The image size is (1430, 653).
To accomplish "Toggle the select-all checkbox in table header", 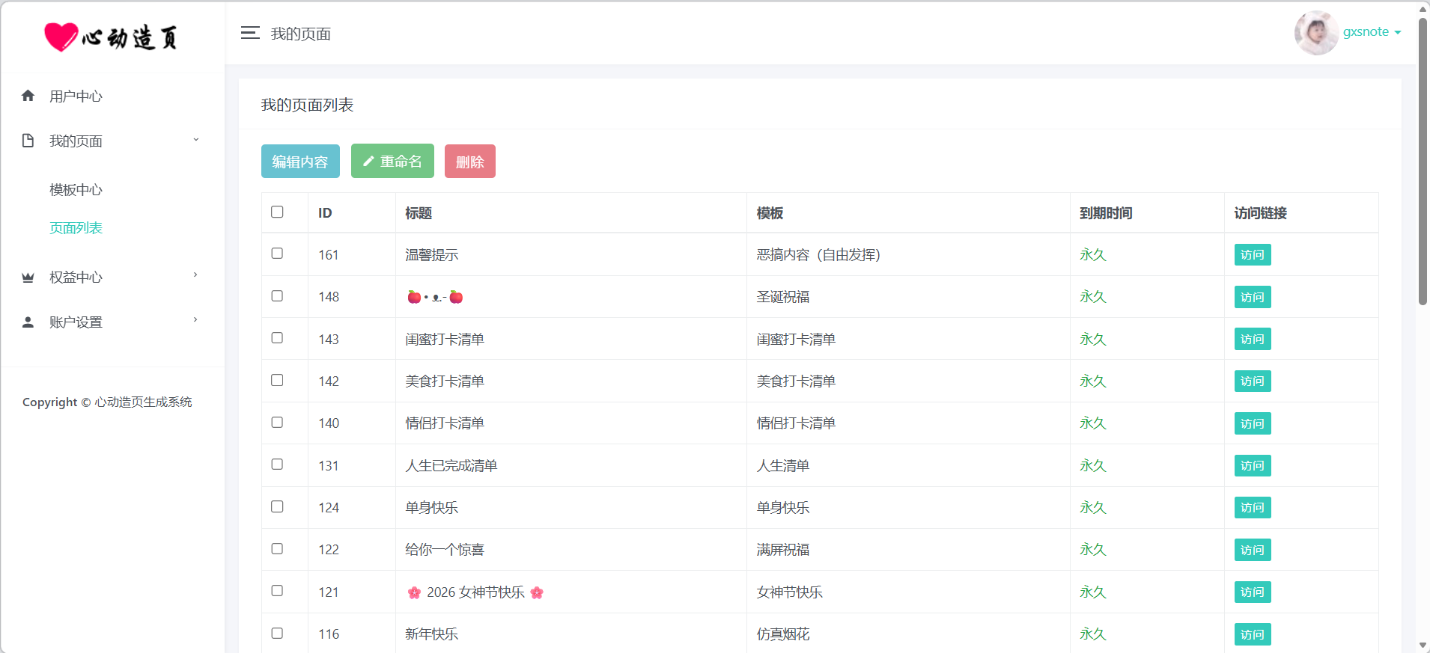I will 277,212.
